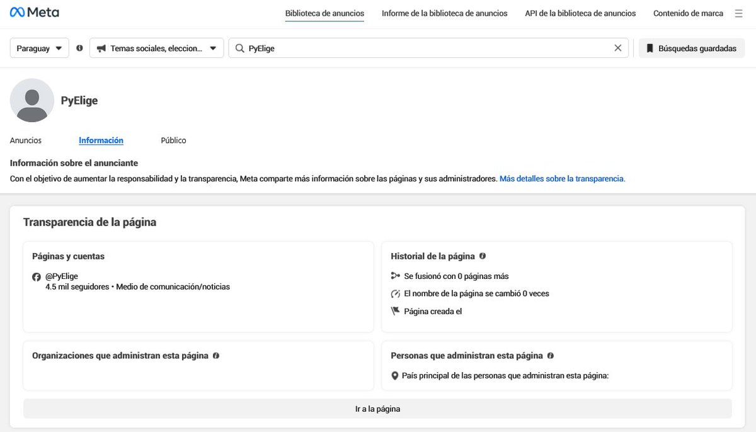Click the PyElige profile avatar

[x=32, y=100]
